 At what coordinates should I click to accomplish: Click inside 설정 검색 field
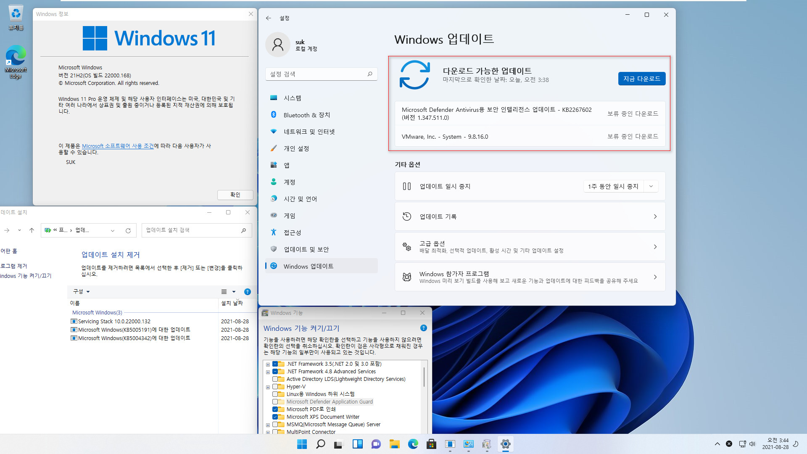click(321, 74)
